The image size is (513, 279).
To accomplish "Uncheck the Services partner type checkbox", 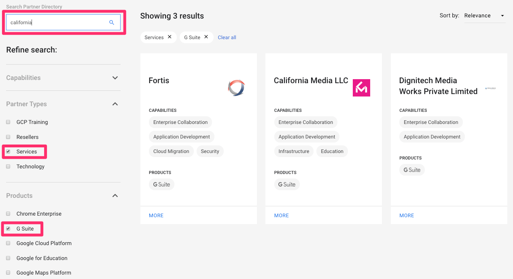I will tap(8, 151).
